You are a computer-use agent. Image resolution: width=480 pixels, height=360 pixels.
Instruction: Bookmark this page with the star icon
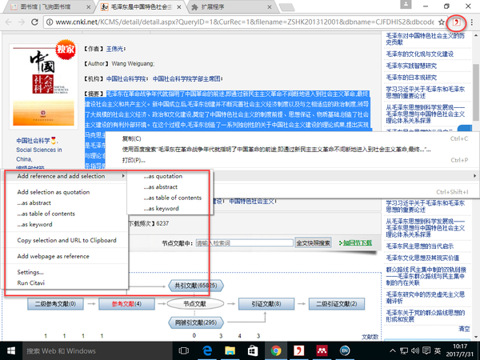tap(441, 22)
